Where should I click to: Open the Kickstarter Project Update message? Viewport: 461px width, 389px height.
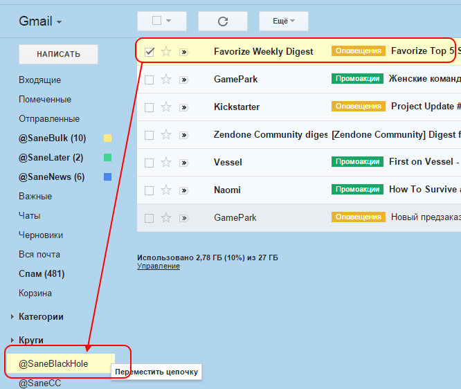tap(426, 107)
